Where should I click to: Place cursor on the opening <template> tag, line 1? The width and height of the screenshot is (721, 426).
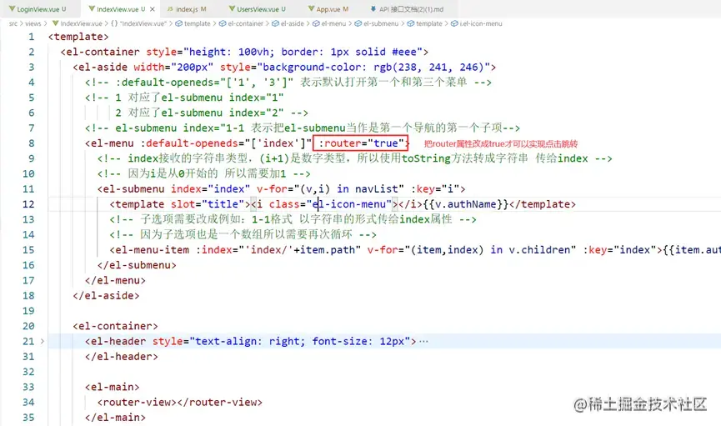(x=78, y=37)
